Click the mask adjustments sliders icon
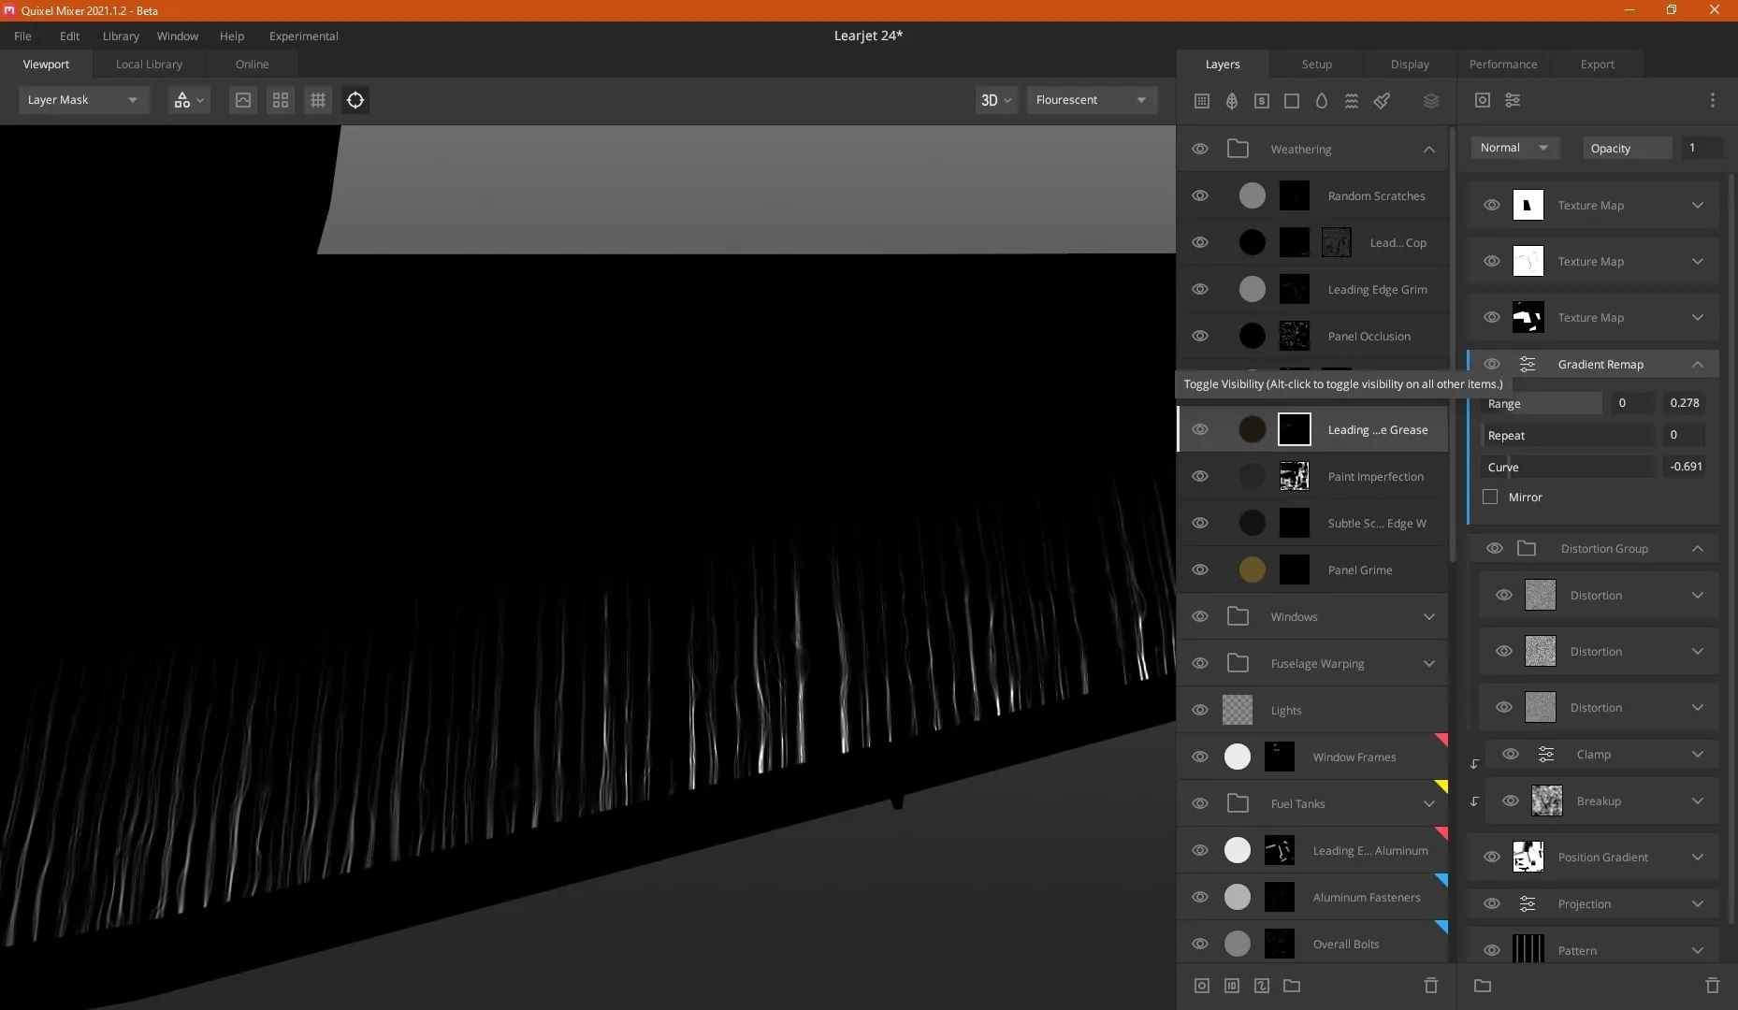 [1513, 100]
